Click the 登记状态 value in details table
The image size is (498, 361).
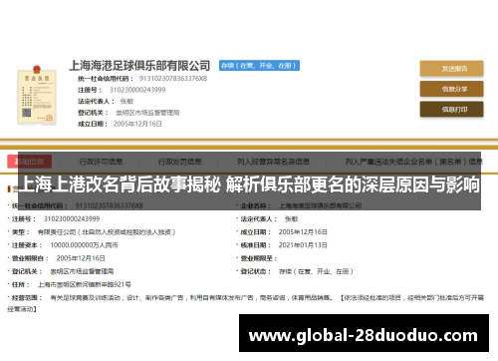[316, 271]
